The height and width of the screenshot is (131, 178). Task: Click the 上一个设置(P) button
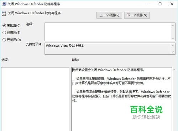[x=109, y=15]
